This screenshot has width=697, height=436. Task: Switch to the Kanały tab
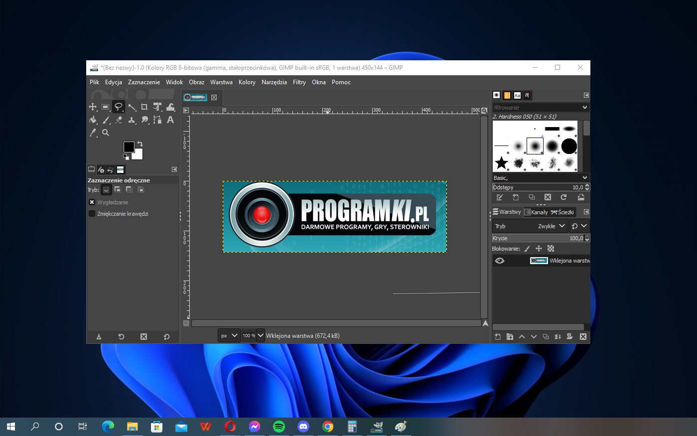(x=536, y=212)
